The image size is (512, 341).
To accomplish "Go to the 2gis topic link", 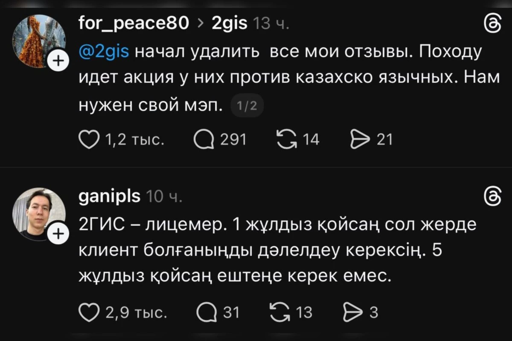I will (230, 25).
